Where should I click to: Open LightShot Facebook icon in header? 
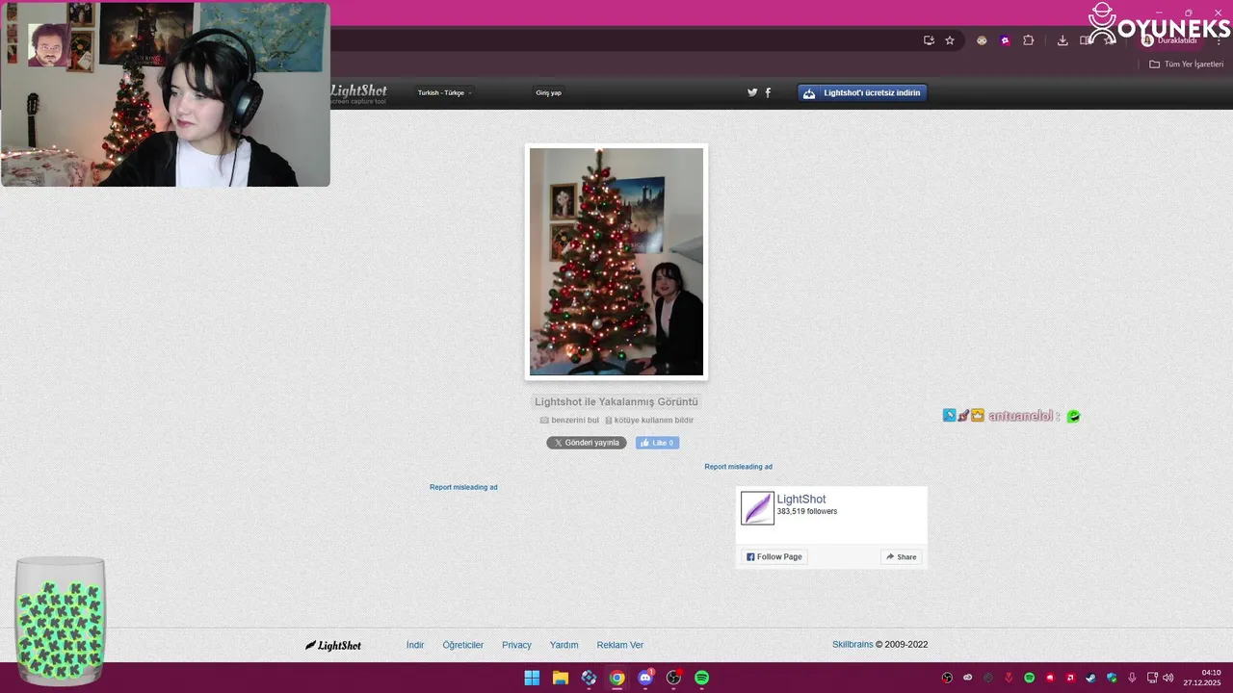(x=768, y=92)
